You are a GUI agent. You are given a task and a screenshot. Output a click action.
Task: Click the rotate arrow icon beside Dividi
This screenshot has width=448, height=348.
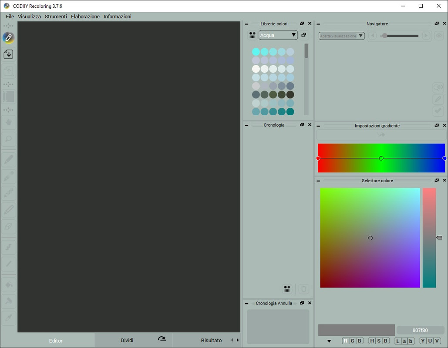pyautogui.click(x=162, y=339)
